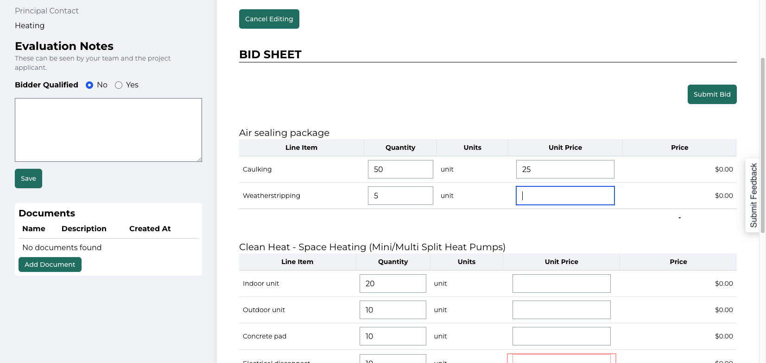Click the Unit Price header in Air sealing table
The width and height of the screenshot is (766, 363).
(x=565, y=148)
